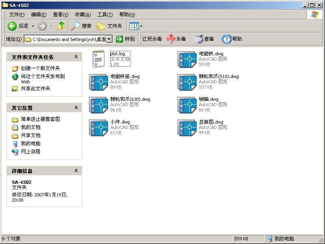Click the SA-4502 title bar folder icon
This screenshot has height=244, width=325.
5,5
